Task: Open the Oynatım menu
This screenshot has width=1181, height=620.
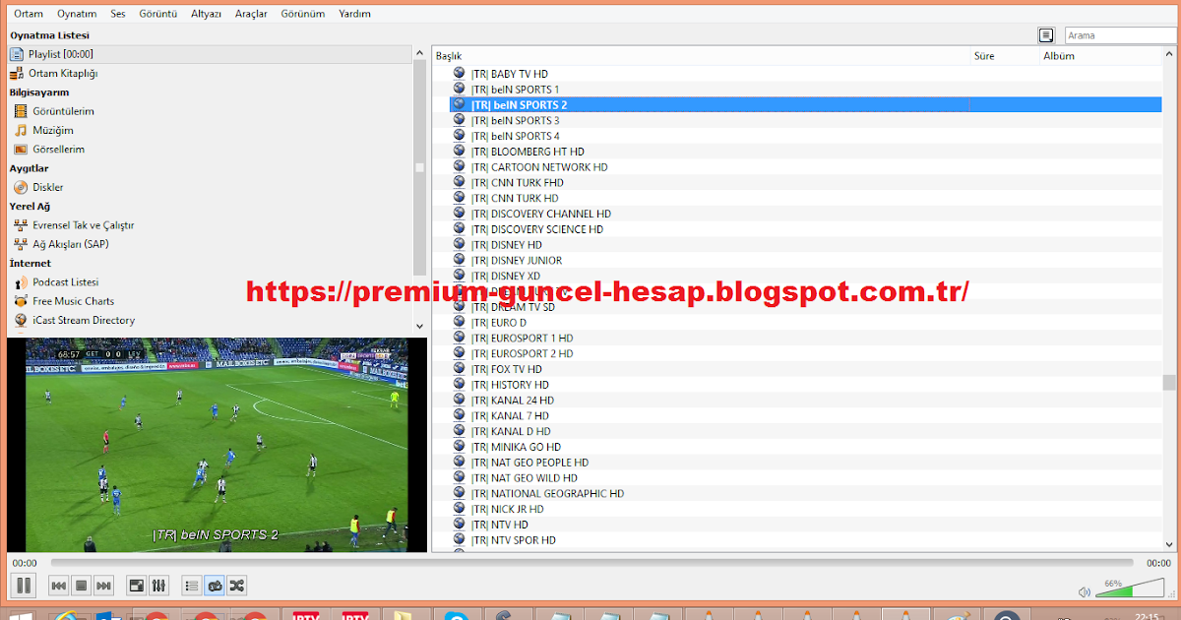Action: coord(77,14)
